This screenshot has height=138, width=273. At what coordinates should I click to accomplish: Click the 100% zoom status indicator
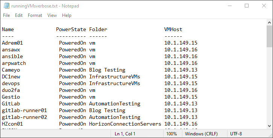[171, 134]
